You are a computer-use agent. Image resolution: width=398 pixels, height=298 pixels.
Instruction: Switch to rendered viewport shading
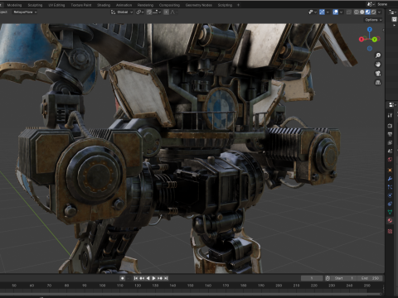click(374, 12)
